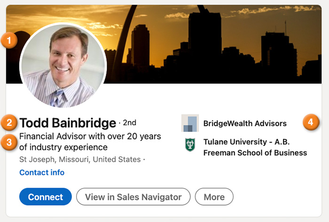Open the More actions dropdown
Viewport: 329px width, 222px height.
(214, 197)
